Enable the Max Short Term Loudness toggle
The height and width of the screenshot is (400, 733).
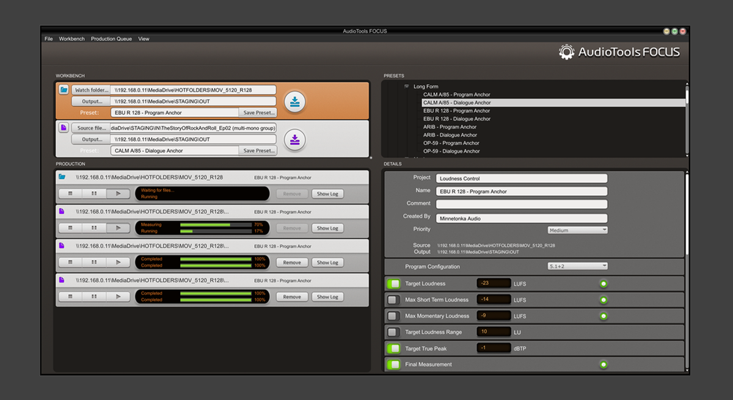[393, 300]
